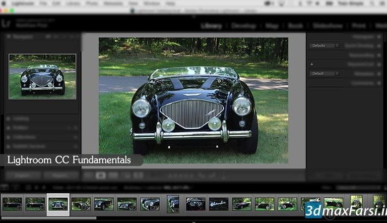Screen dimensions: 387x223
Task: Click the plus icon on Publish Services panel
Action: click(x=75, y=146)
